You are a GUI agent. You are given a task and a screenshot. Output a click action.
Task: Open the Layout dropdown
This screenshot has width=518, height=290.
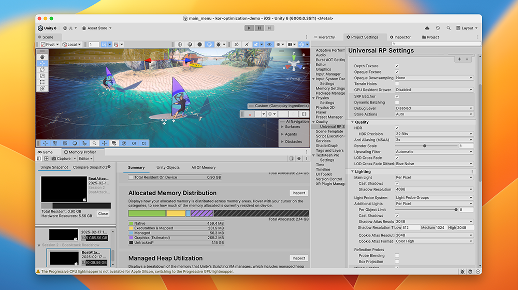[467, 28]
